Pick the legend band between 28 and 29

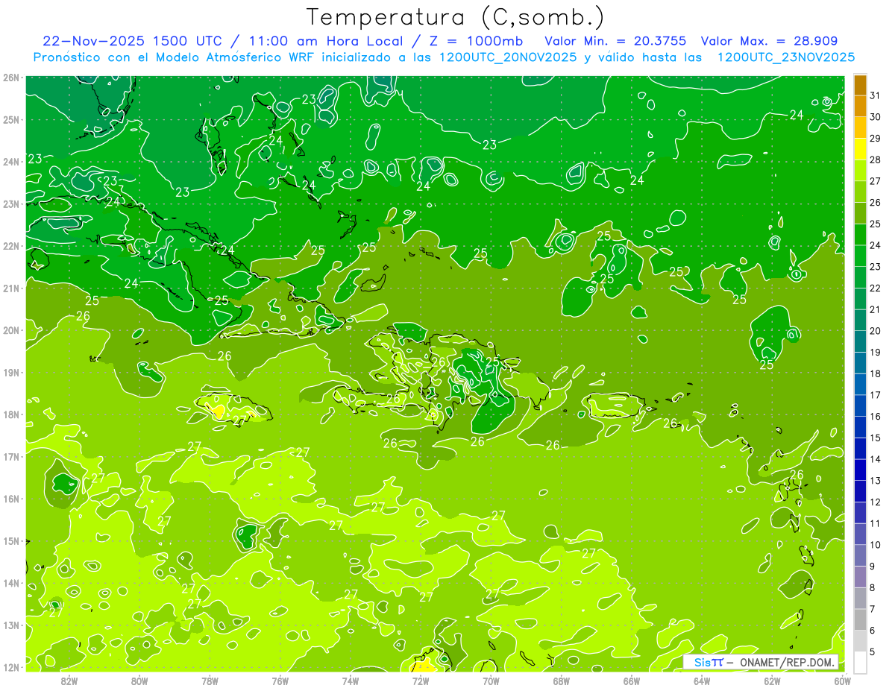[x=860, y=148]
